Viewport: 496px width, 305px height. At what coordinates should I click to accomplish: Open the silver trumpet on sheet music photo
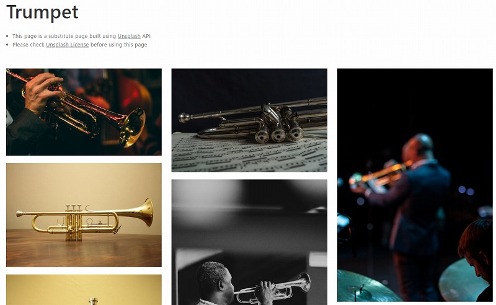point(249,120)
